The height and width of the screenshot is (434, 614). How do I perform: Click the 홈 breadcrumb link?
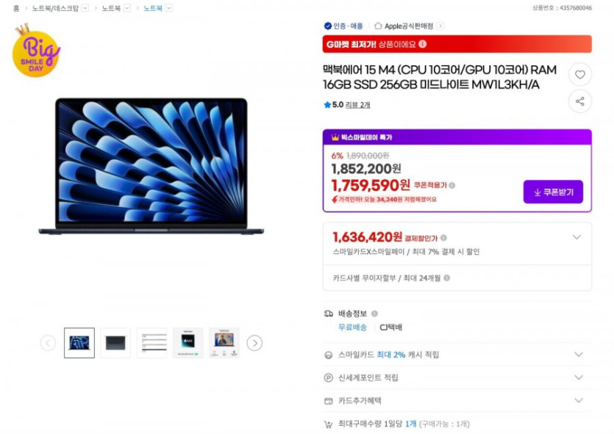click(16, 8)
